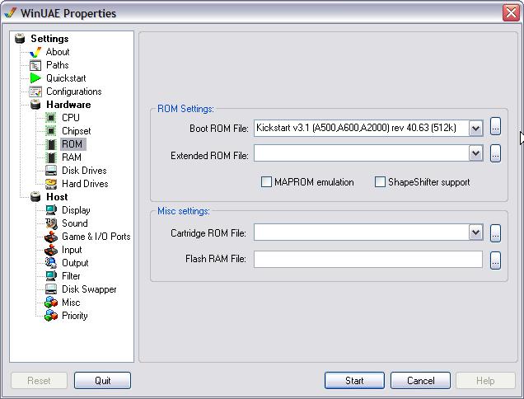This screenshot has height=399, width=524.
Task: Click the Display monitor icon
Action: point(51,210)
